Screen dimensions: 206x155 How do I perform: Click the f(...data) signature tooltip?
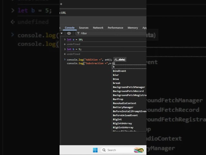coord(120,59)
